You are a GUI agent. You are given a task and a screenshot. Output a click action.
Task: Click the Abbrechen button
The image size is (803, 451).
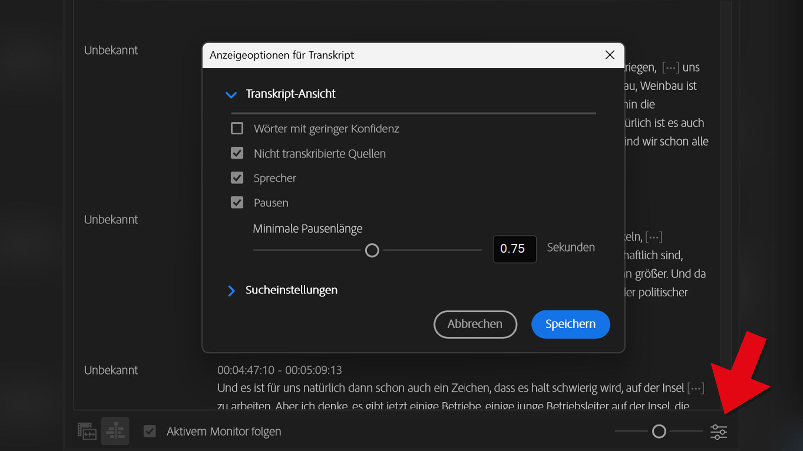(475, 324)
